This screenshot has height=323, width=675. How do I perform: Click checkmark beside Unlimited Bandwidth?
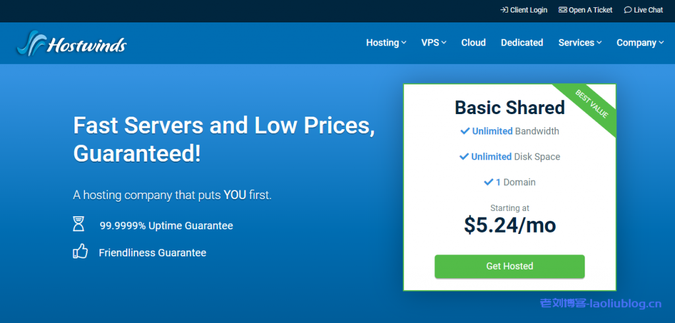pyautogui.click(x=465, y=131)
